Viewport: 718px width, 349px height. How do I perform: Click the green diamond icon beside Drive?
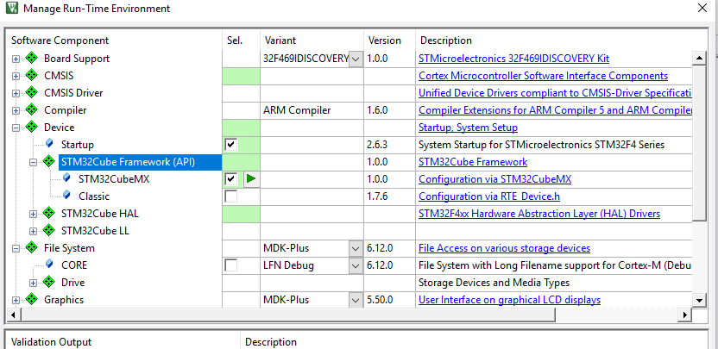tap(48, 283)
